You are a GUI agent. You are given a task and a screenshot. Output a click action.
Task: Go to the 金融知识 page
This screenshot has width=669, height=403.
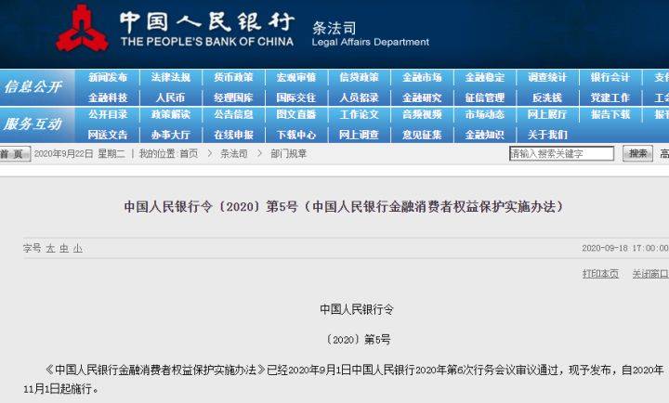485,135
